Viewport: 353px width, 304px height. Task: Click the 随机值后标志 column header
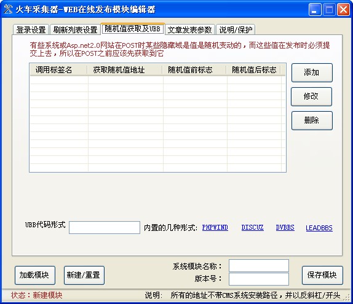pyautogui.click(x=253, y=69)
